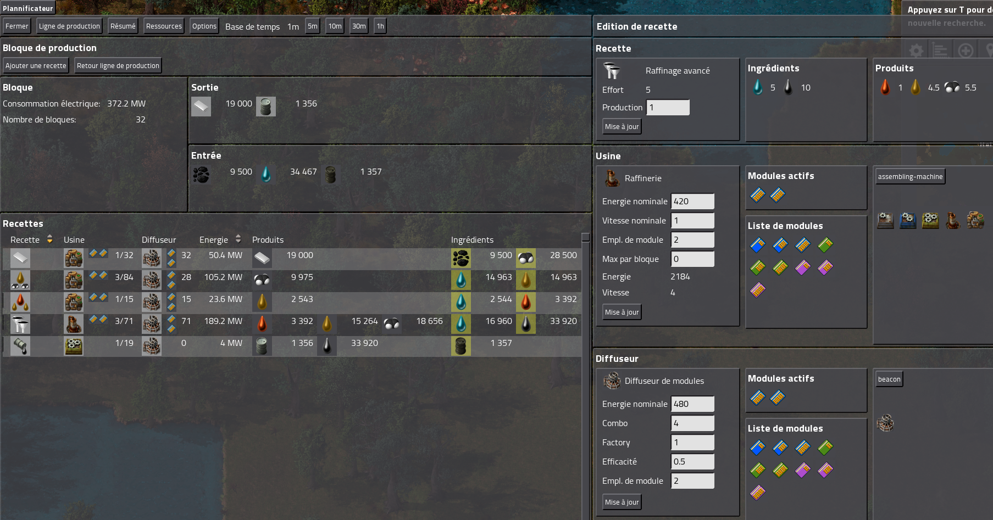Remove first active module in Diffuseur Modules actifs
The width and height of the screenshot is (993, 520).
758,398
